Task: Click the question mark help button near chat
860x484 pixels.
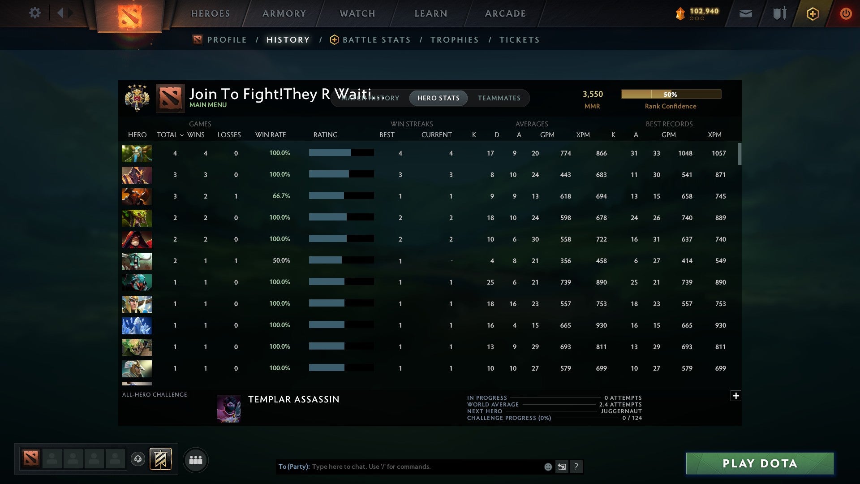Action: [576, 467]
